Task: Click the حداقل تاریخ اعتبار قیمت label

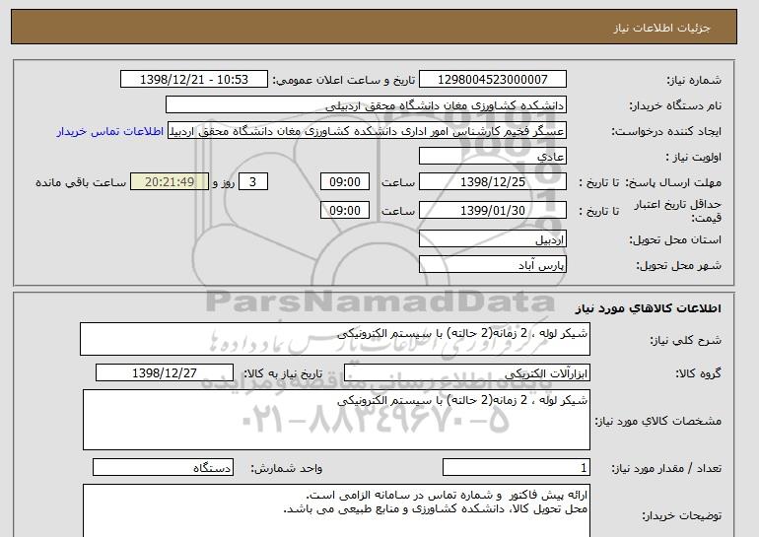Action: (x=678, y=211)
